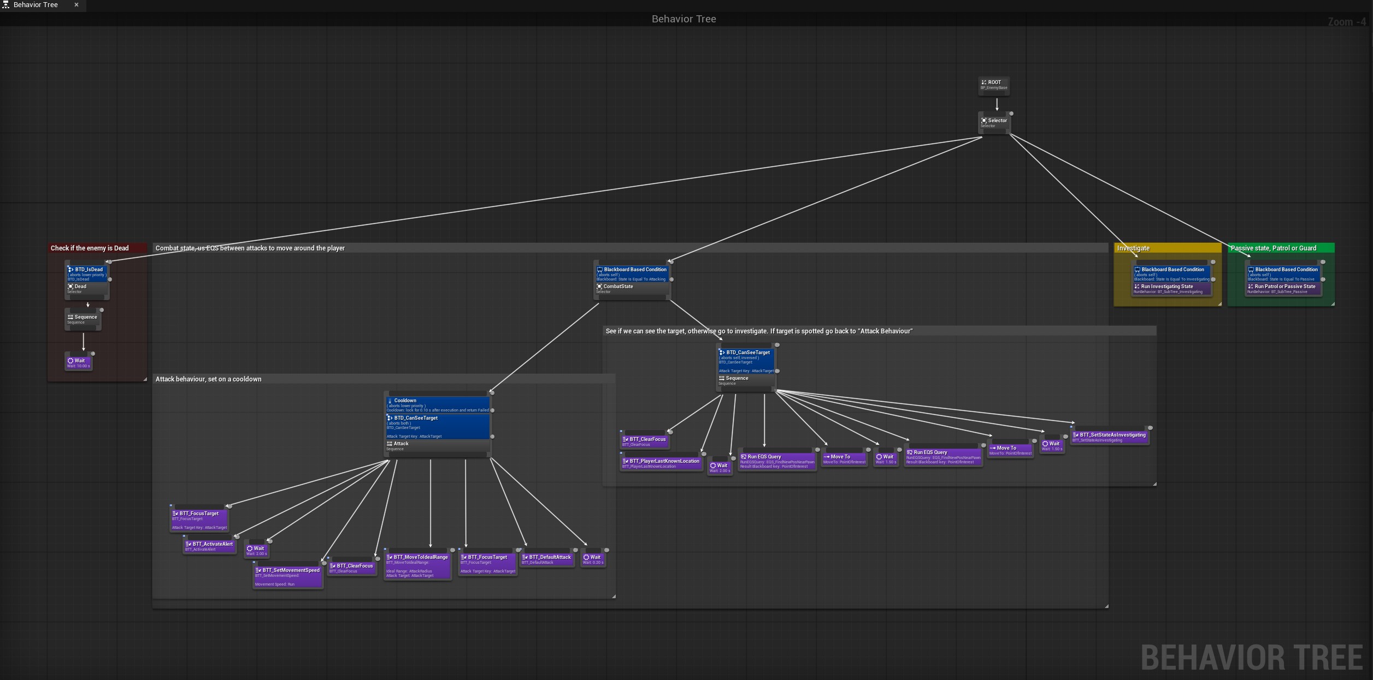
Task: Click the BTD_IsDead decorator node
Action: click(87, 273)
